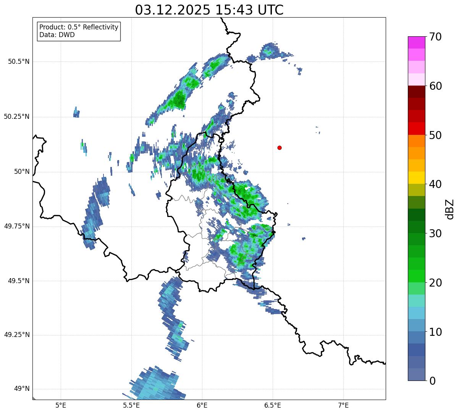Click the 49.75°N latitude label
Image resolution: width=459 pixels, height=413 pixels.
[x=17, y=226]
